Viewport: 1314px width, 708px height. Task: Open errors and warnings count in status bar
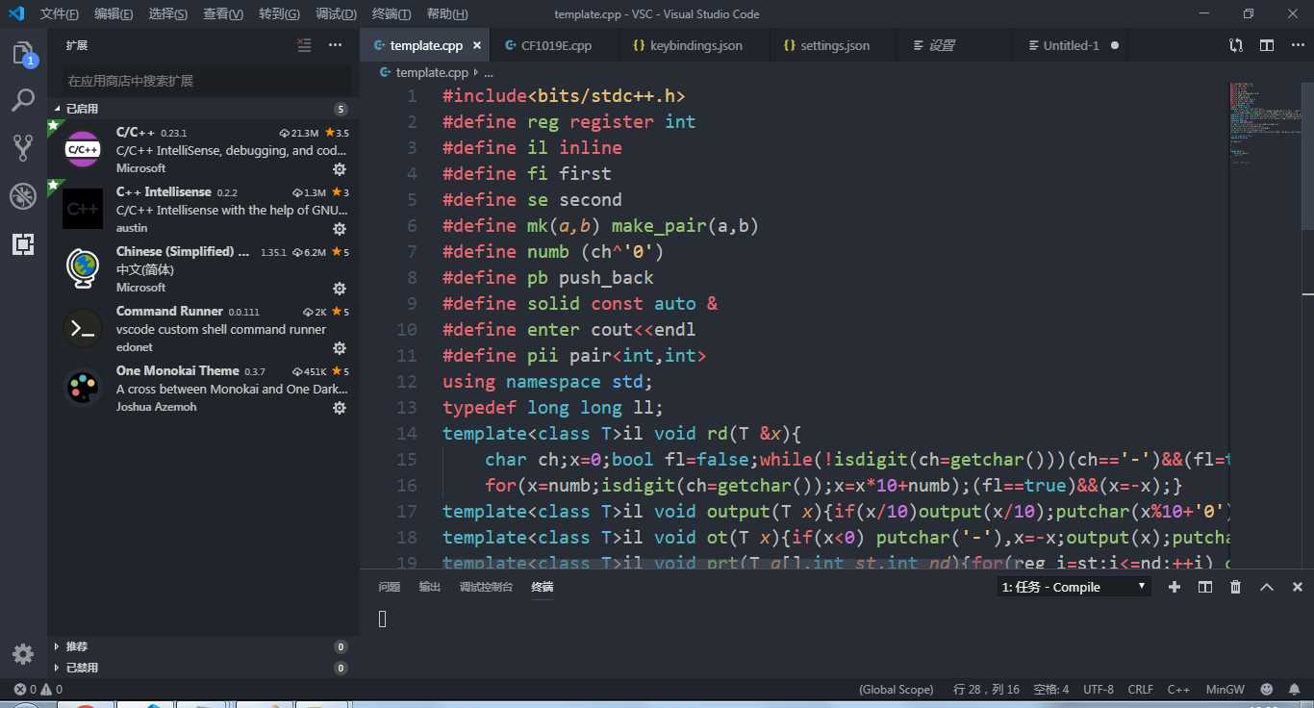pyautogui.click(x=38, y=689)
